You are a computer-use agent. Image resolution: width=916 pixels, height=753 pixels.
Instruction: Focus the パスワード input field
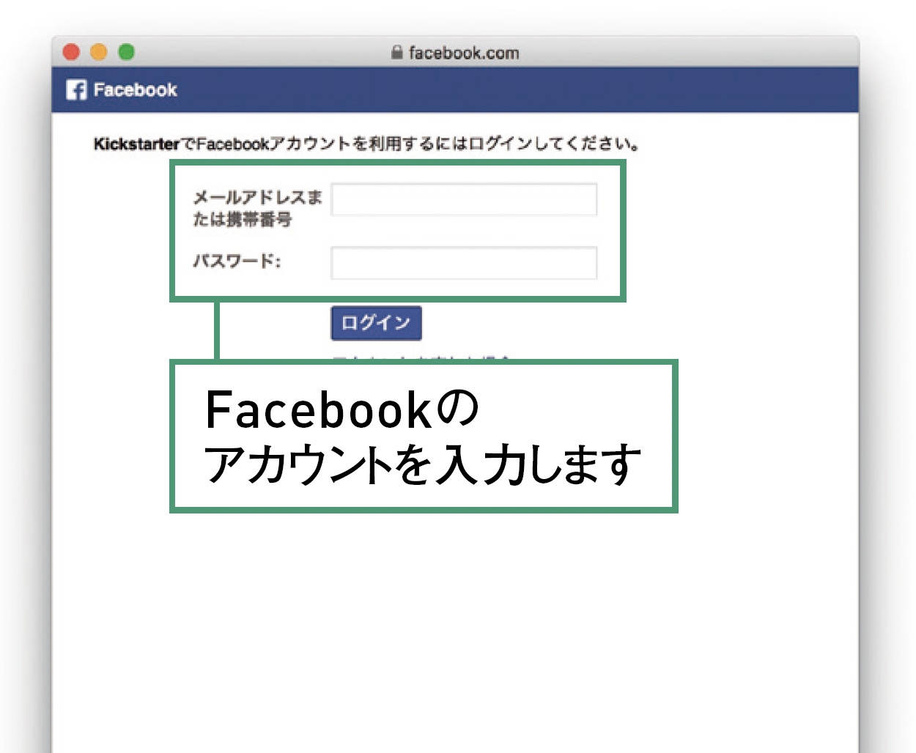464,263
